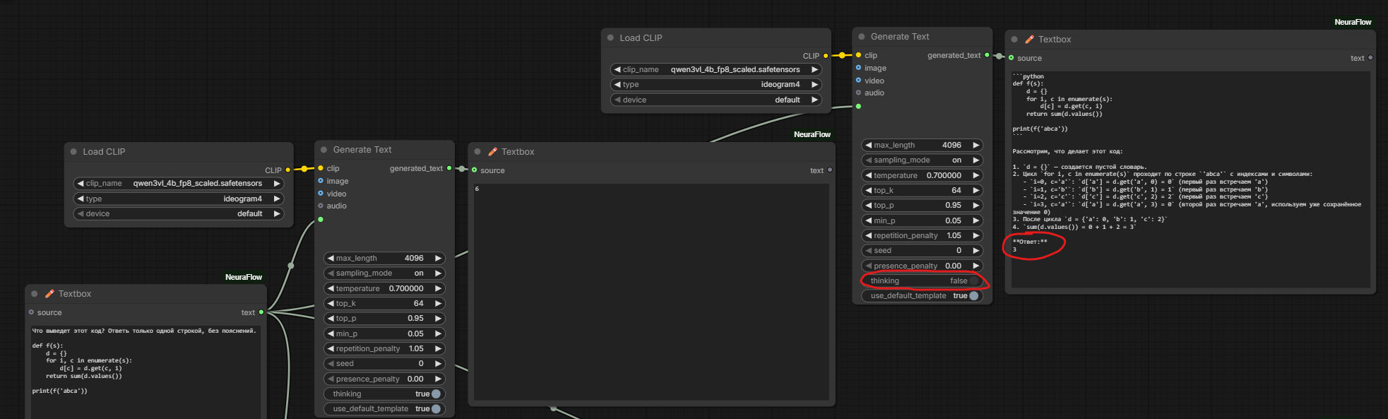Click source input port of Textbox showing "6"

click(x=475, y=170)
